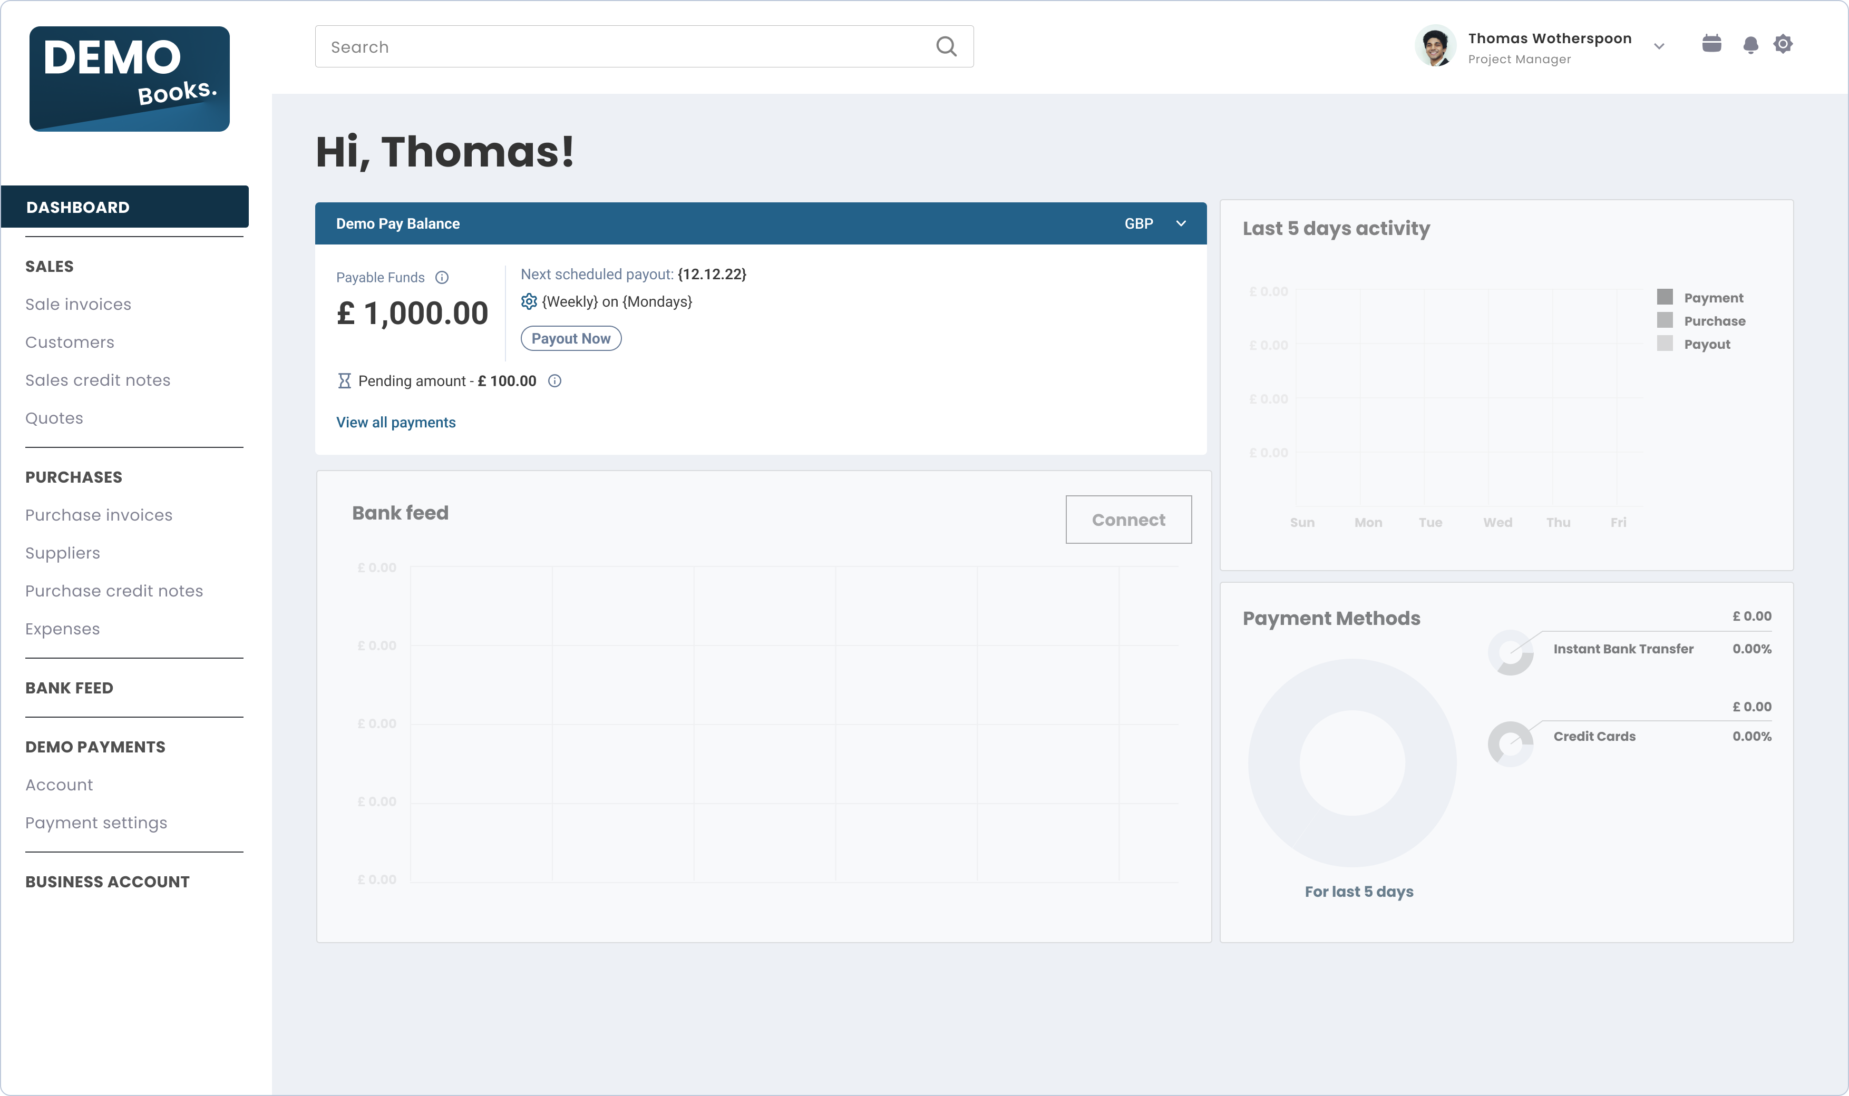Focus the Search input field

click(x=620, y=46)
